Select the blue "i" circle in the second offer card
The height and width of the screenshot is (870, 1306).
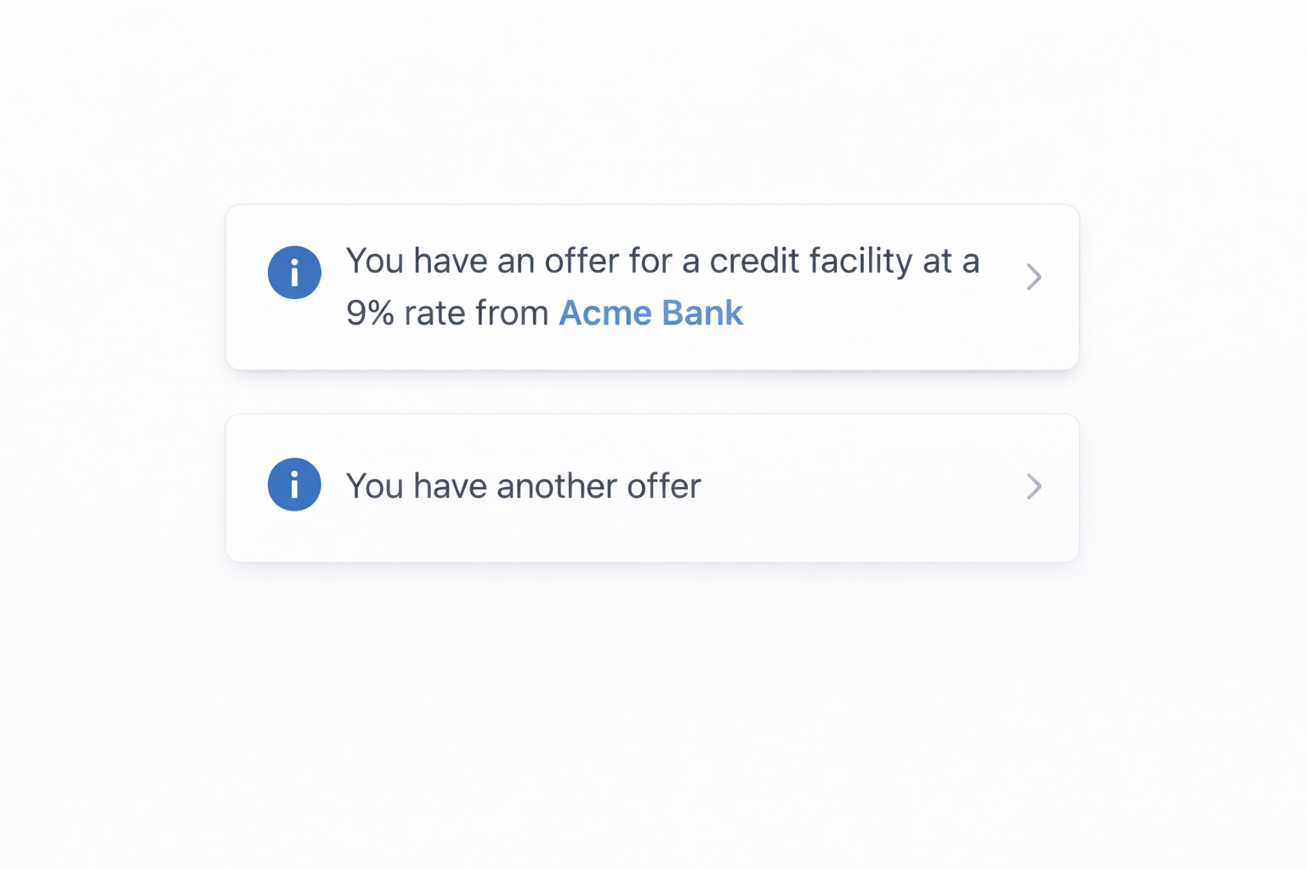point(294,484)
